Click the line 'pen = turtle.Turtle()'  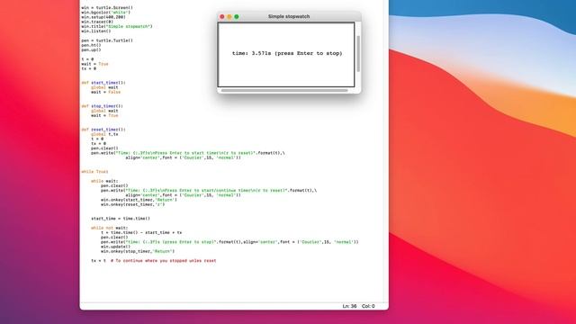[107, 40]
